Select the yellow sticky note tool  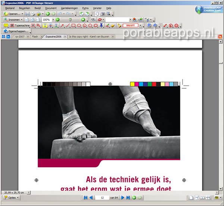(x=6, y=26)
